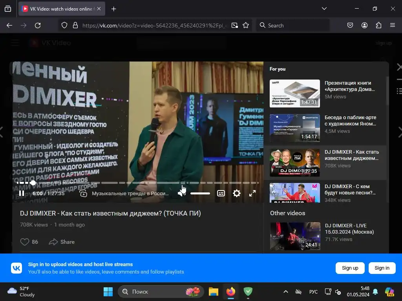The height and width of the screenshot is (301, 402).
Task: Click the browser Search field
Action: tap(293, 25)
